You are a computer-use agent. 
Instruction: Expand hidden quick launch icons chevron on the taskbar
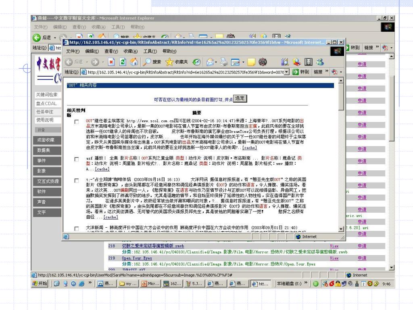coord(90,283)
